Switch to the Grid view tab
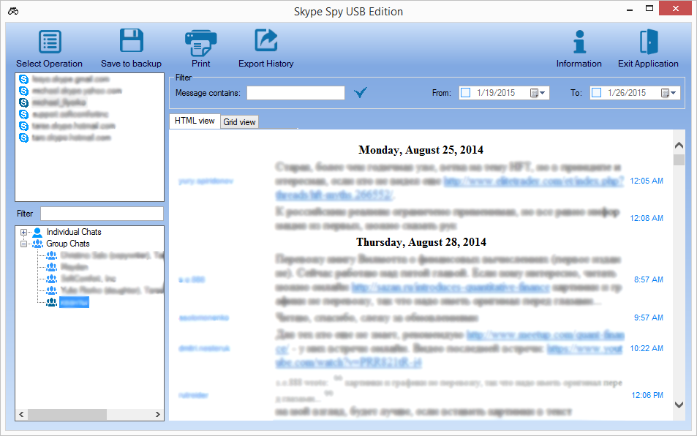The height and width of the screenshot is (436, 697). [239, 121]
